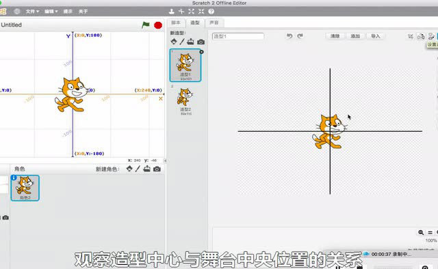Open the 关于 menu item
The width and height of the screenshot is (438, 269).
83,12
